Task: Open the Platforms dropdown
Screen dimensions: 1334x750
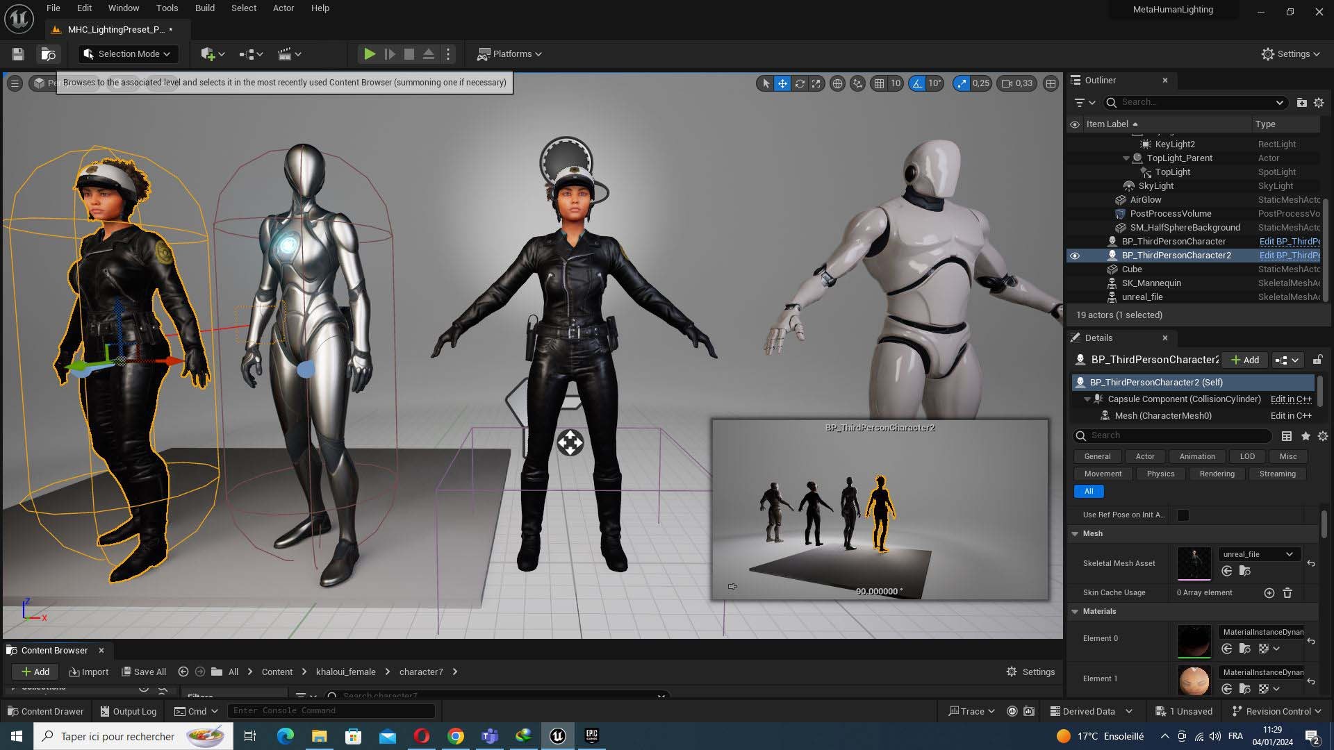Action: pos(510,54)
